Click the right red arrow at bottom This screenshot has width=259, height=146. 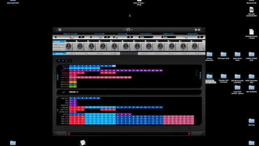click(189, 133)
